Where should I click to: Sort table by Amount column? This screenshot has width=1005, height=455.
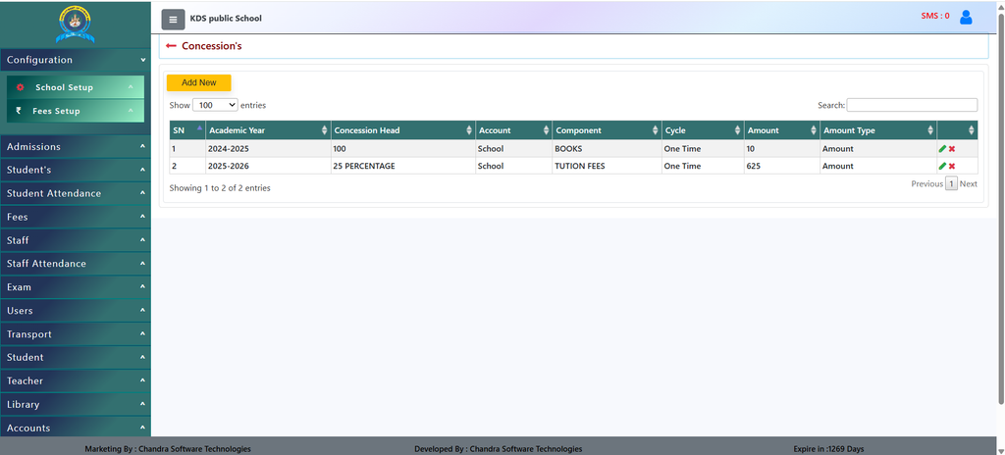coord(781,130)
